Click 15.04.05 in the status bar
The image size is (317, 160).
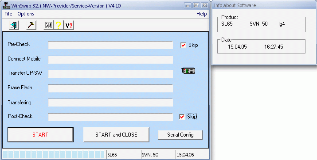point(185,155)
